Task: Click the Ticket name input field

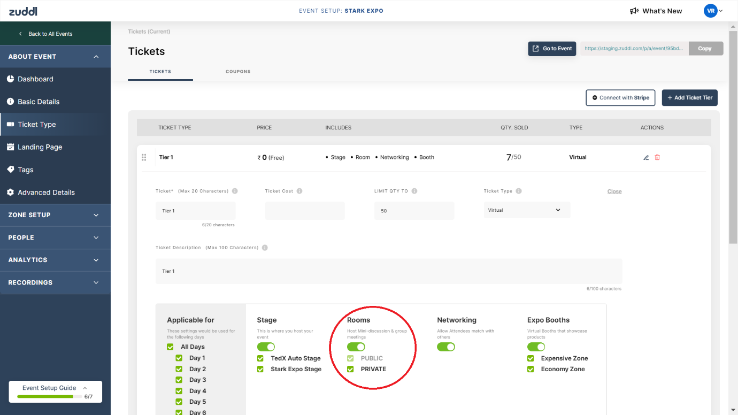Action: (196, 211)
